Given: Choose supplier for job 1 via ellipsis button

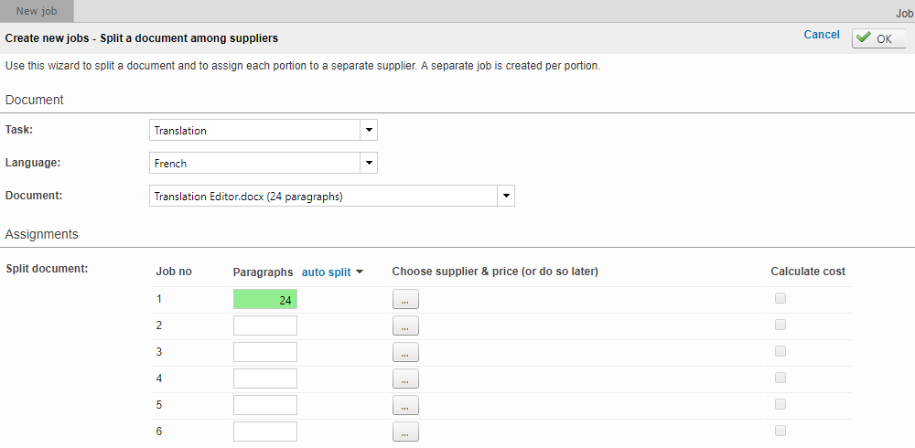Looking at the screenshot, I should [x=405, y=299].
